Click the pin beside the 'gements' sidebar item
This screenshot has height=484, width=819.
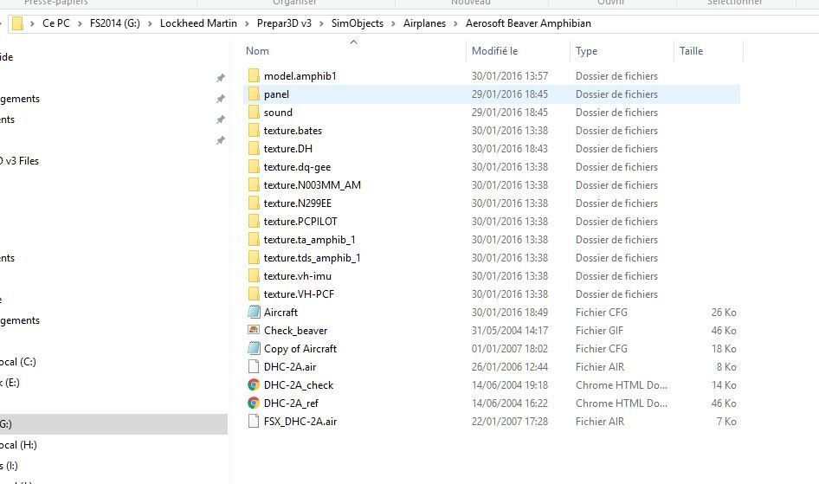click(221, 99)
